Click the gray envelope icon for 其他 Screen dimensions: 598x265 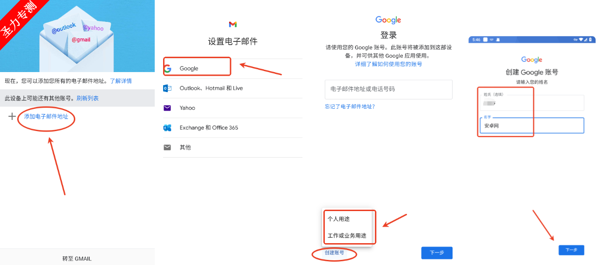[x=168, y=147]
